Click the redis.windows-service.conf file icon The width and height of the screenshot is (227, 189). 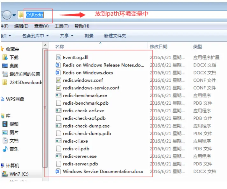(x=59, y=88)
